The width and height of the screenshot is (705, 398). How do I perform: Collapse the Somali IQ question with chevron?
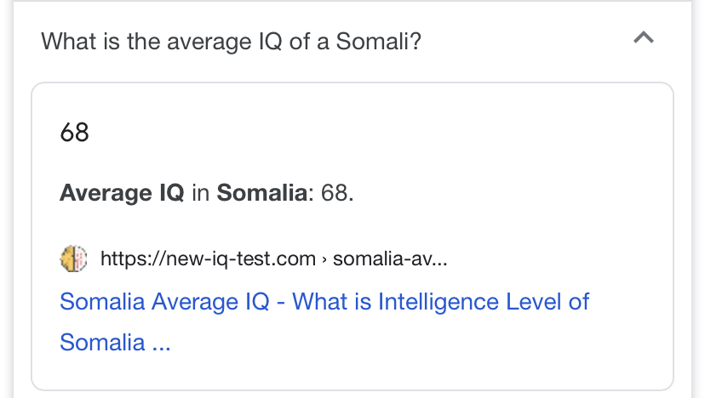pyautogui.click(x=644, y=37)
